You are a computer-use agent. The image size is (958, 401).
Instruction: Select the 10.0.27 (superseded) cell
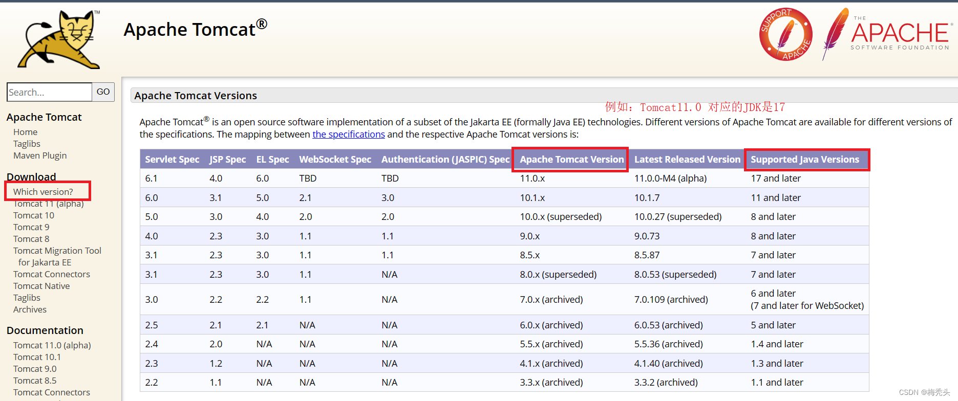click(x=678, y=217)
